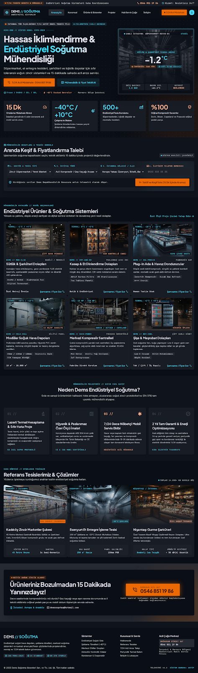Click the asterisk icon on card 03 7/24 Gece Nöbetçi

[x=140, y=413]
